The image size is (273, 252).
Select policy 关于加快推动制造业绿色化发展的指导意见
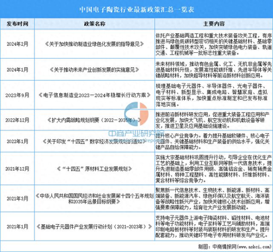pos(95,44)
